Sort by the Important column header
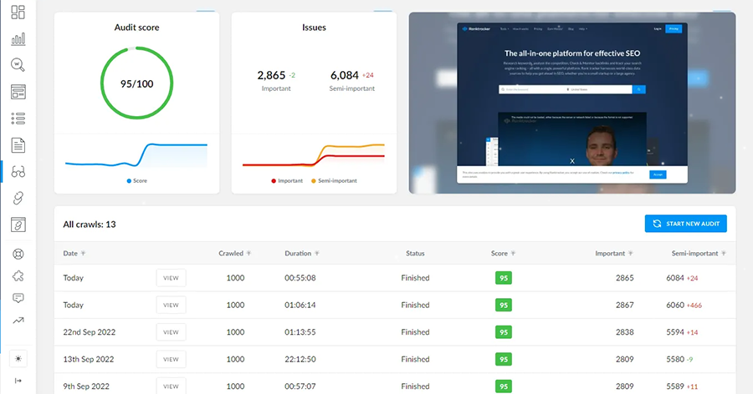This screenshot has height=394, width=753. [614, 253]
